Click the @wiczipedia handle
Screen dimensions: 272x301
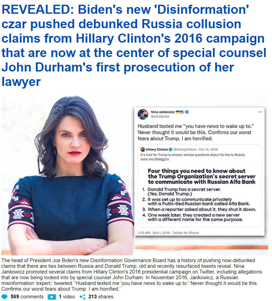pos(160,116)
